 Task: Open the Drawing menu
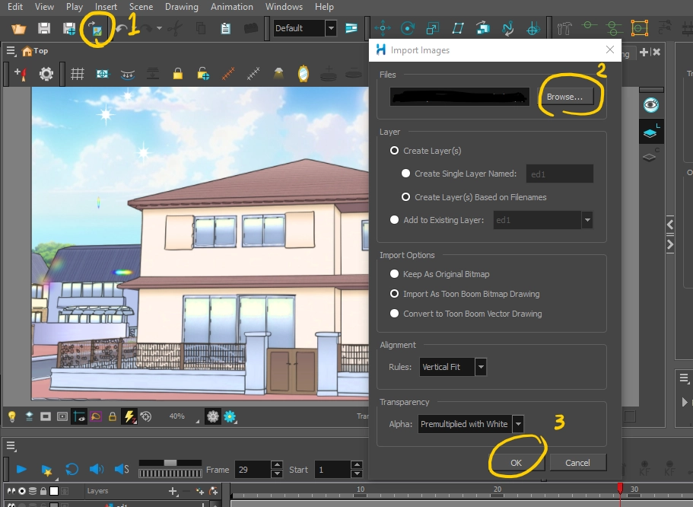point(182,7)
